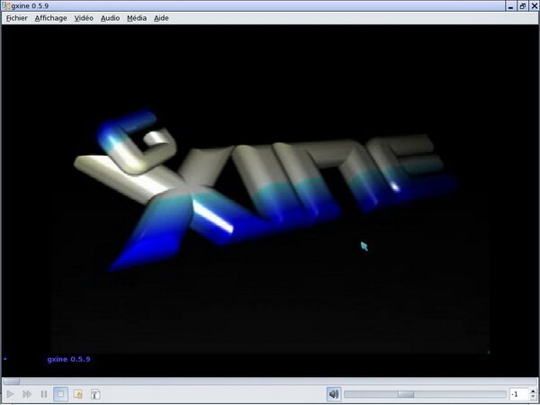This screenshot has height=405, width=540.
Task: Click the gxine title bar app icon
Action: tap(6, 6)
